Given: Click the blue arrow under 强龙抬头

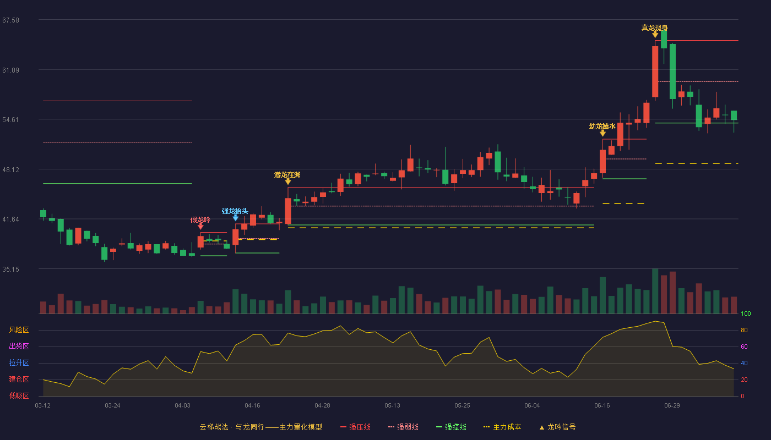Looking at the screenshot, I should click(x=236, y=218).
